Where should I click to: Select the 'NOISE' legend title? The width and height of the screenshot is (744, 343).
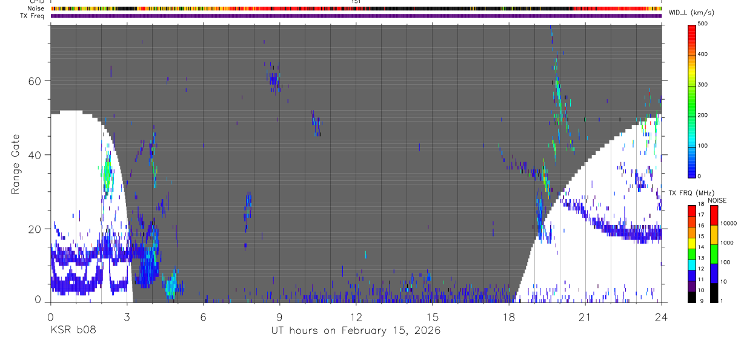coord(717,200)
